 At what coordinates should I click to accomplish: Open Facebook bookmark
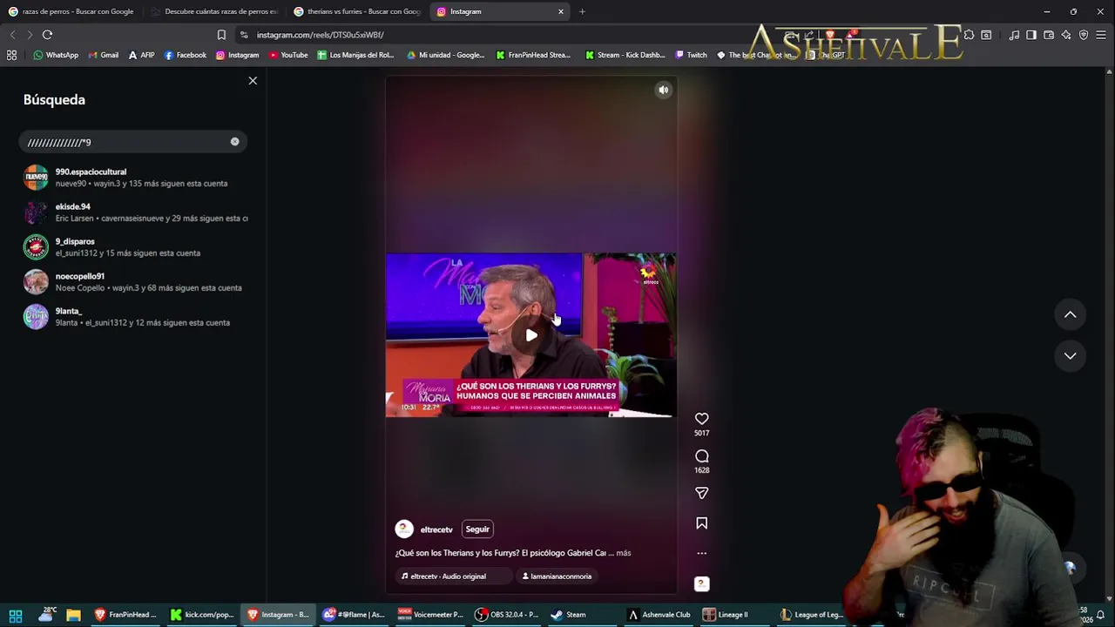point(186,55)
